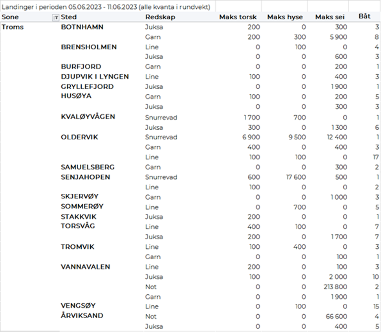Click the Båt column header

point(365,17)
